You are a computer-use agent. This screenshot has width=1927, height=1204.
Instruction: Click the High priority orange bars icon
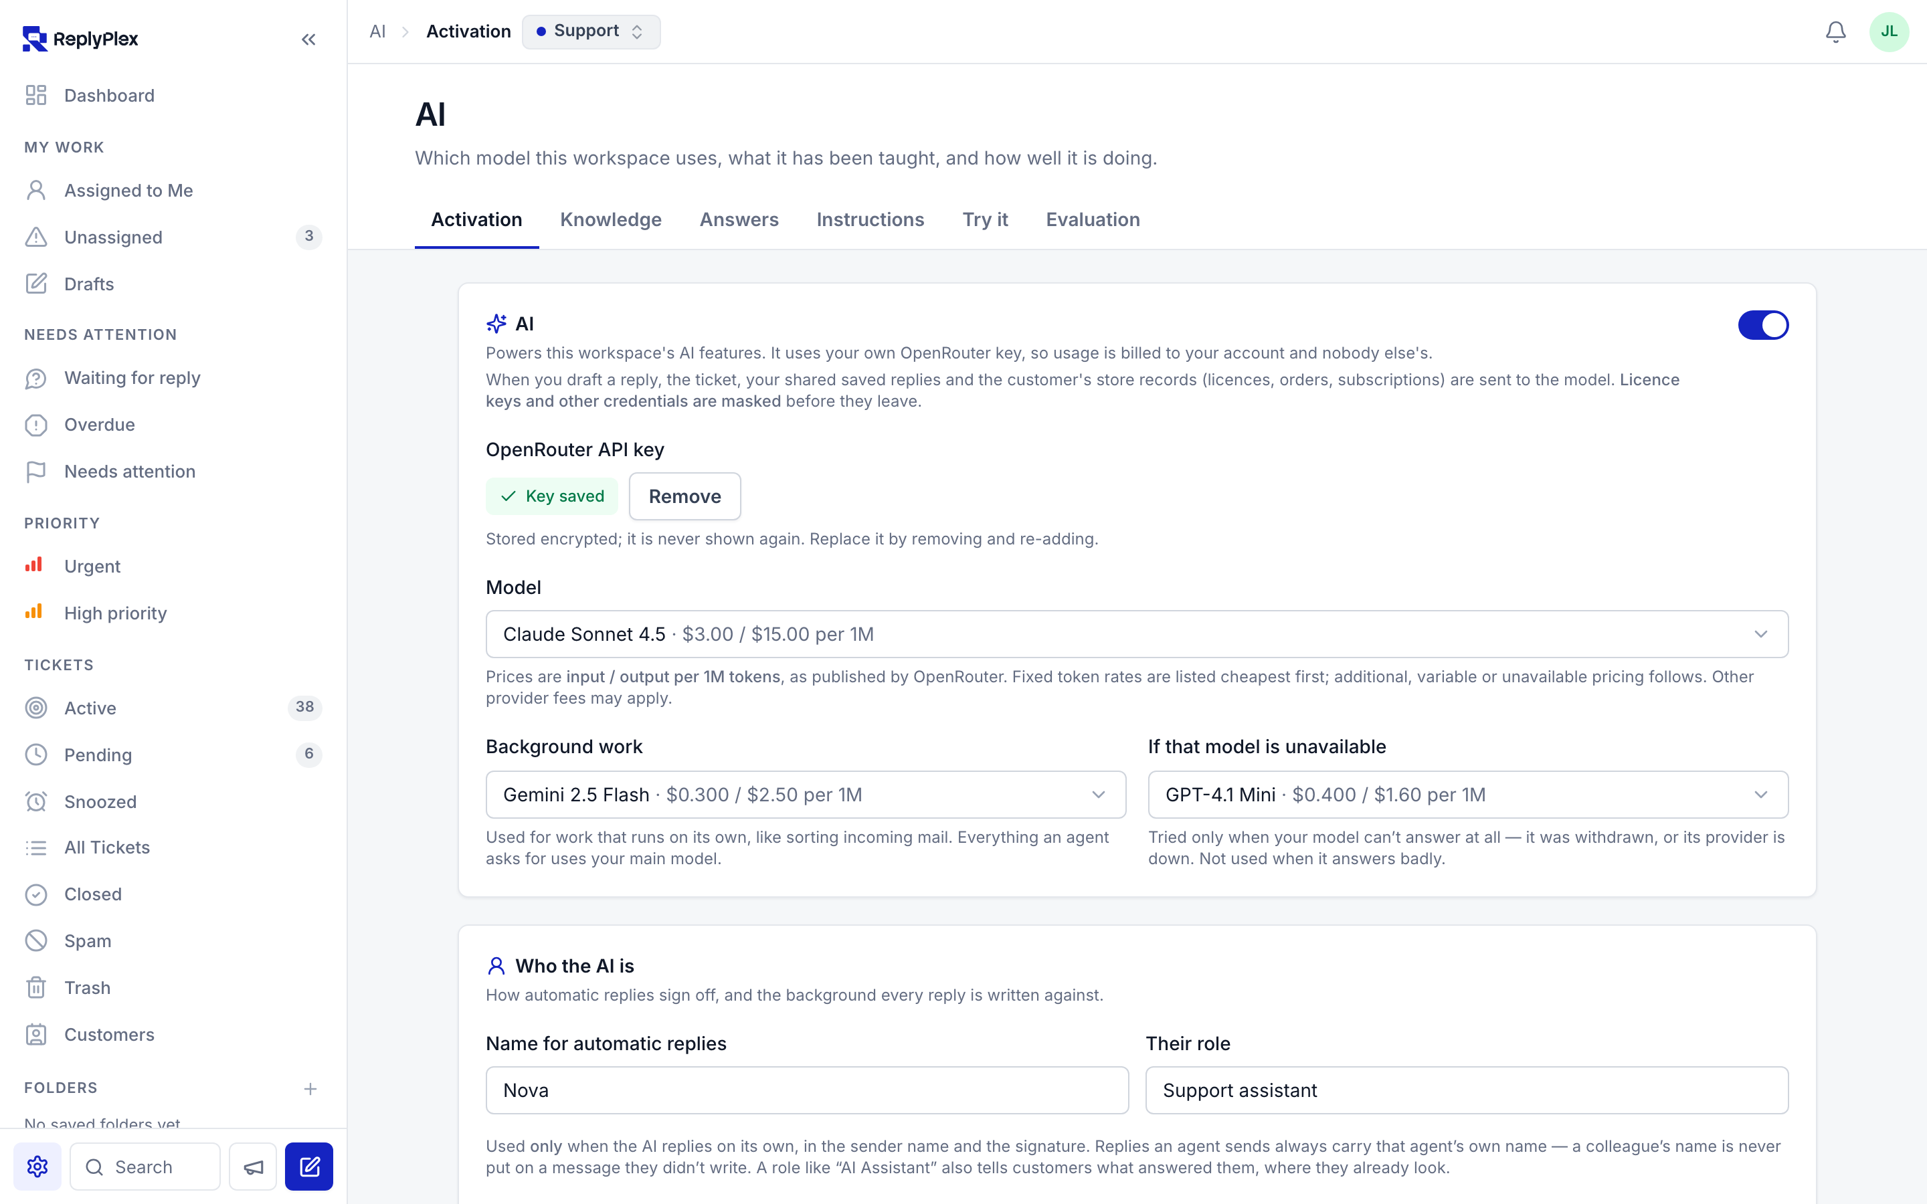pos(33,612)
